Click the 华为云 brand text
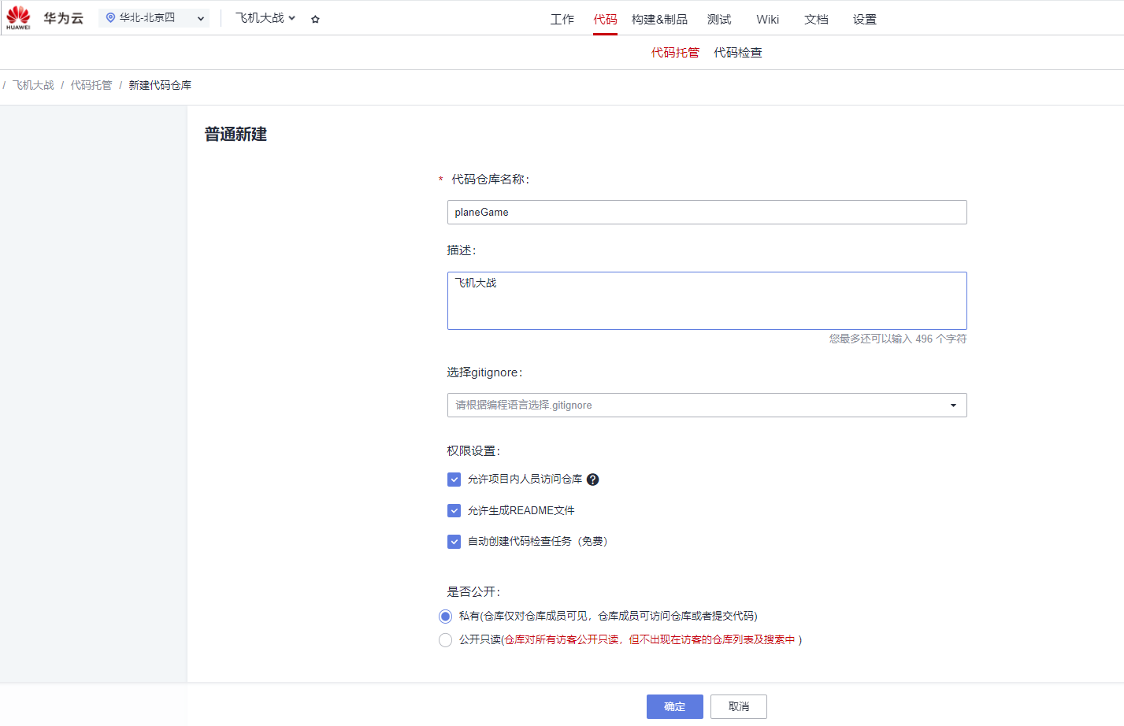 point(64,18)
